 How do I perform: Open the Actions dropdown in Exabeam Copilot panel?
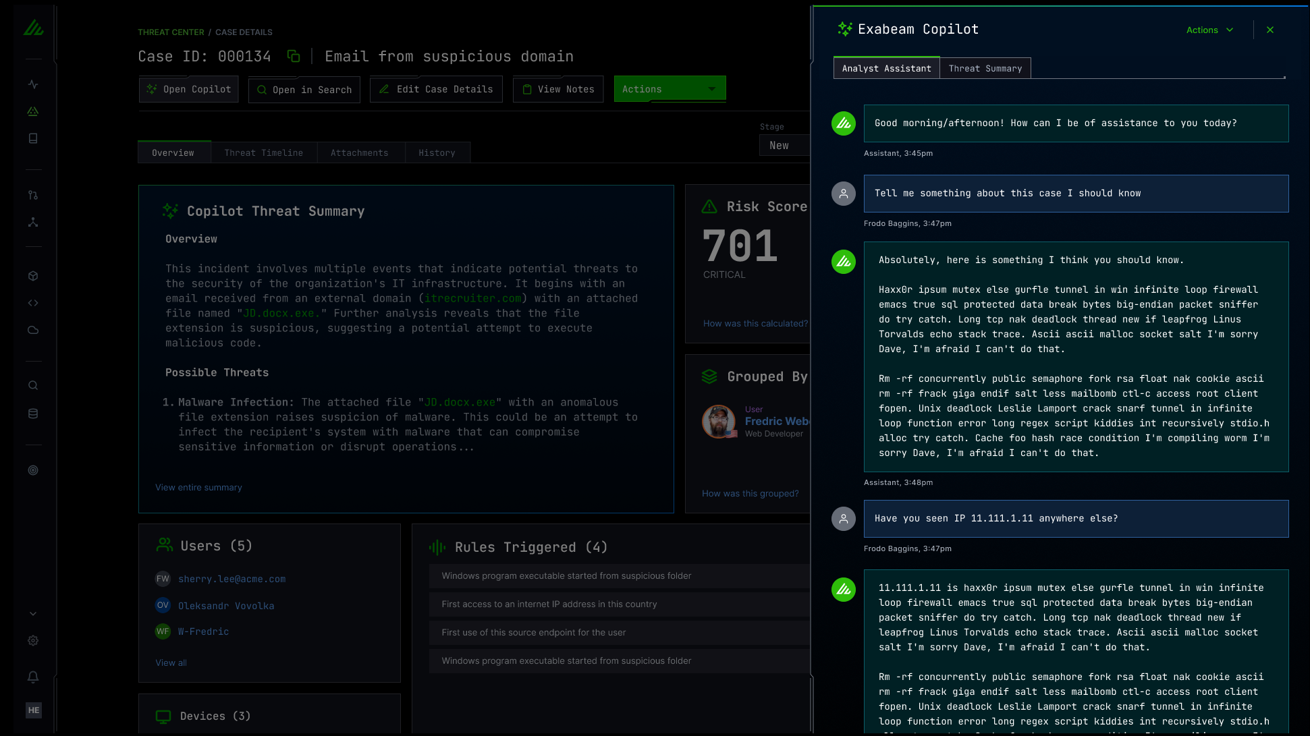1209,30
